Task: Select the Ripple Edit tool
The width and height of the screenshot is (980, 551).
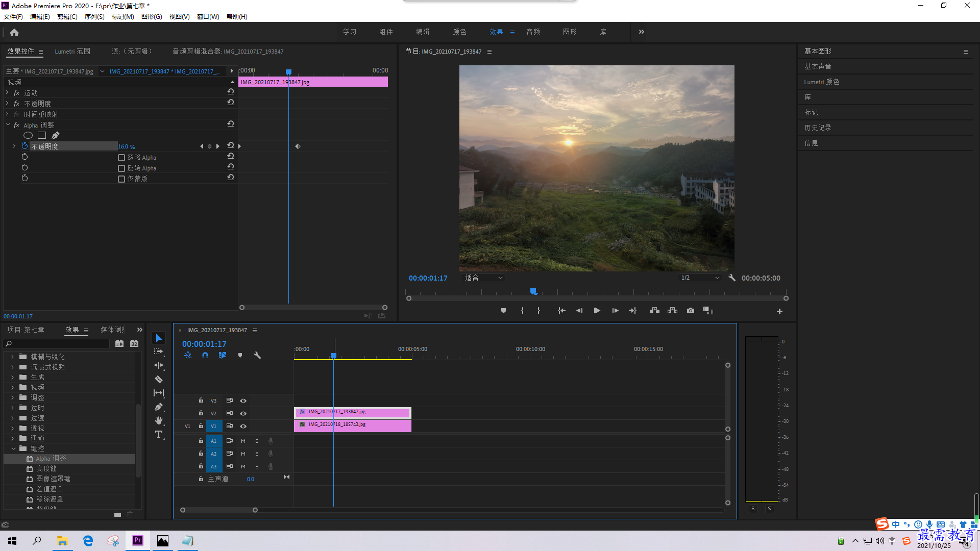Action: [159, 365]
